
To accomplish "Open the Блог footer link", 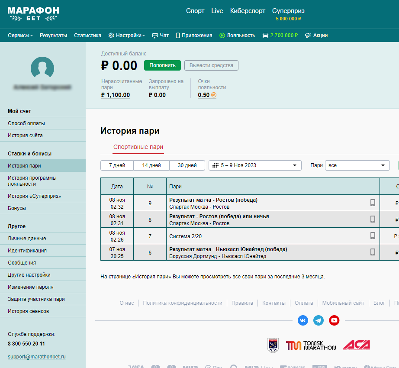I will (379, 303).
